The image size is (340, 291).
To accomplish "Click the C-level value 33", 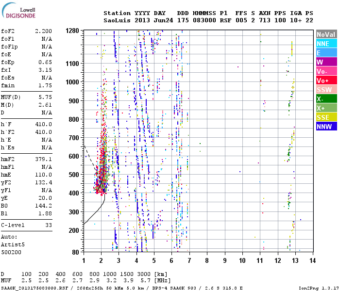I will (49, 225).
